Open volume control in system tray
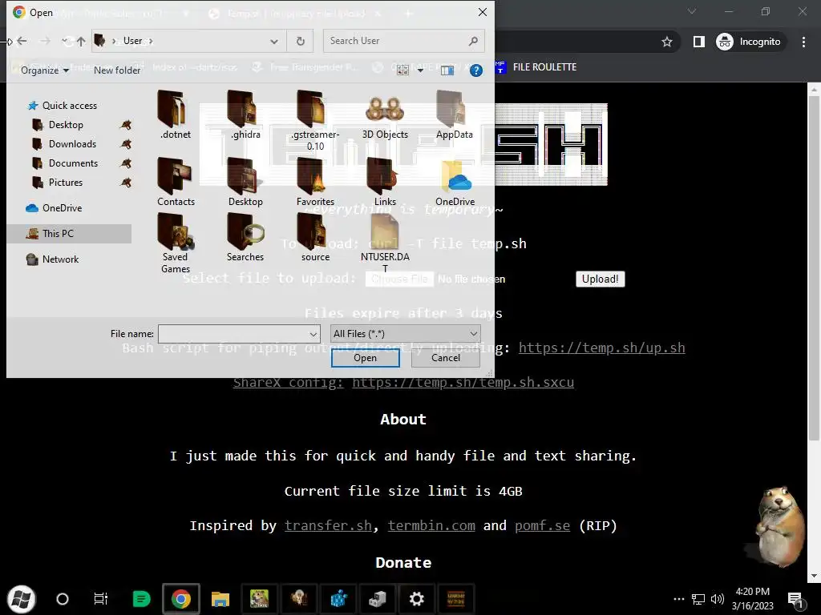 [718, 599]
